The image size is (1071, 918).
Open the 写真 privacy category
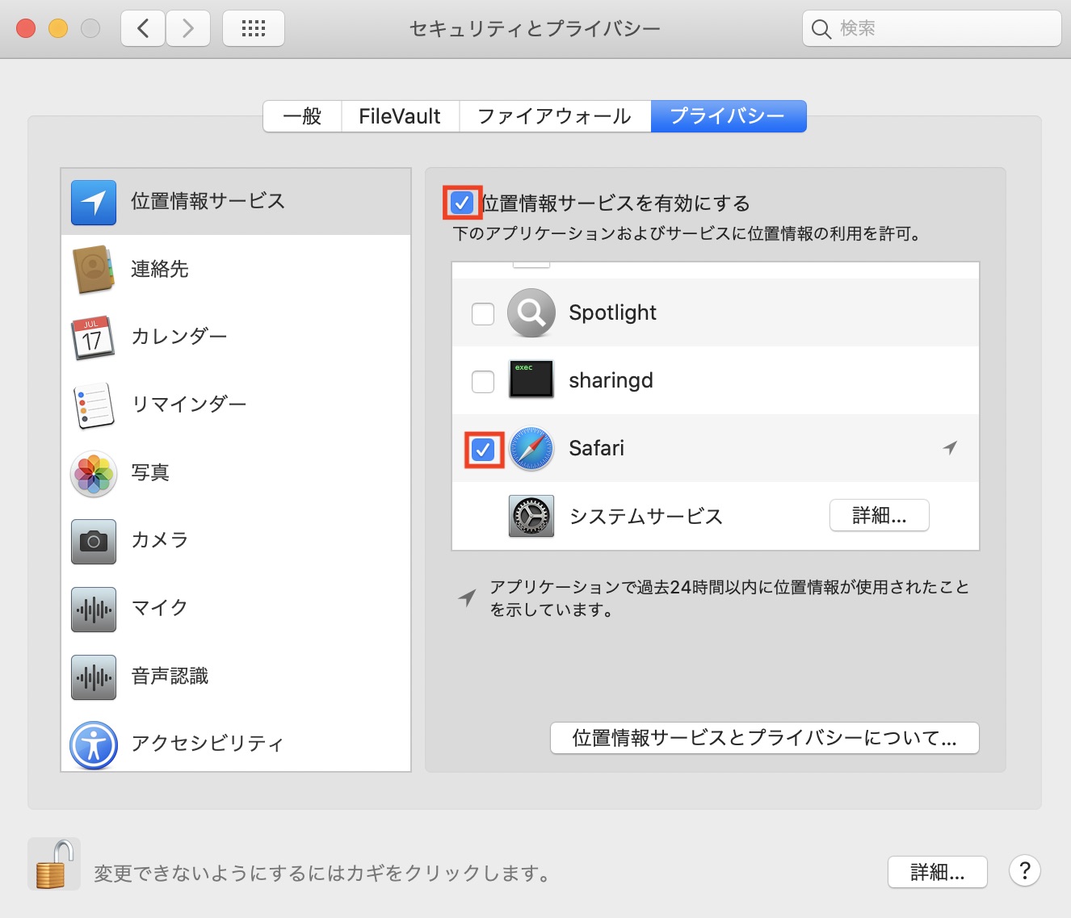tap(150, 472)
